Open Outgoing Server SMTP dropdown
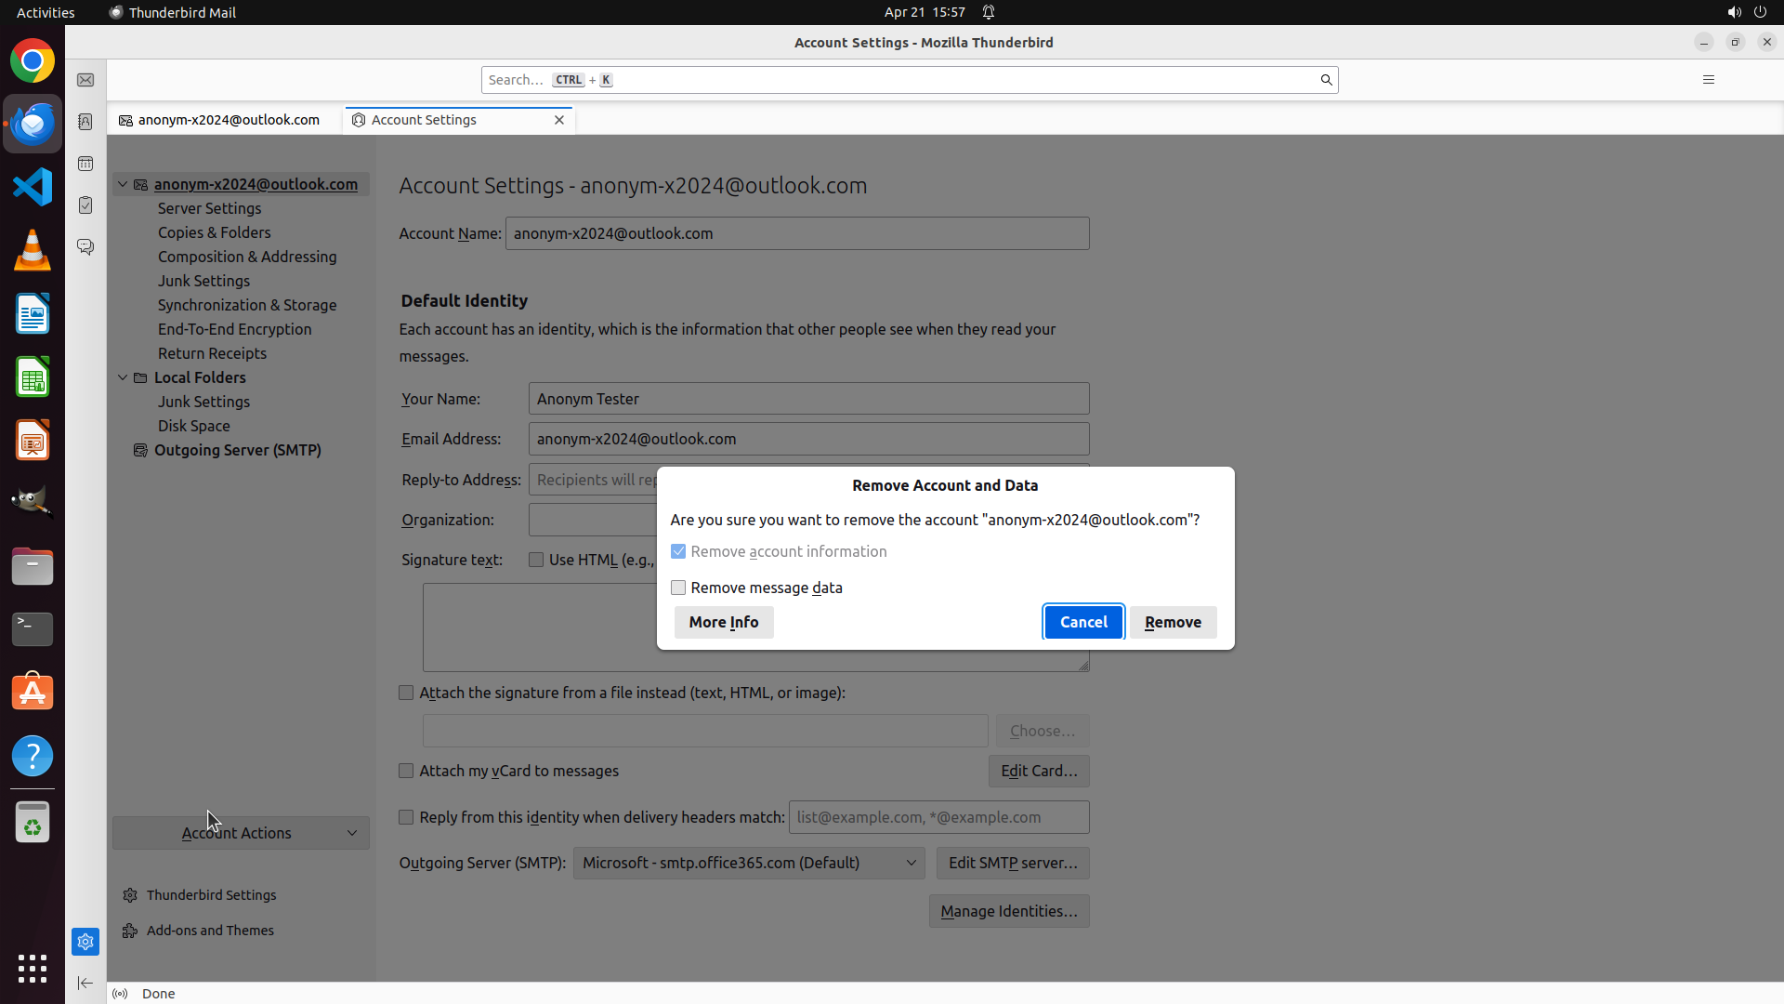This screenshot has width=1784, height=1004. pos(749,863)
